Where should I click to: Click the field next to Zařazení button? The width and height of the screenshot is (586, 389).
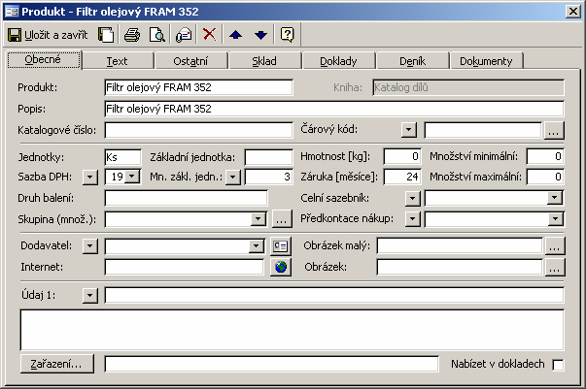[x=272, y=364]
